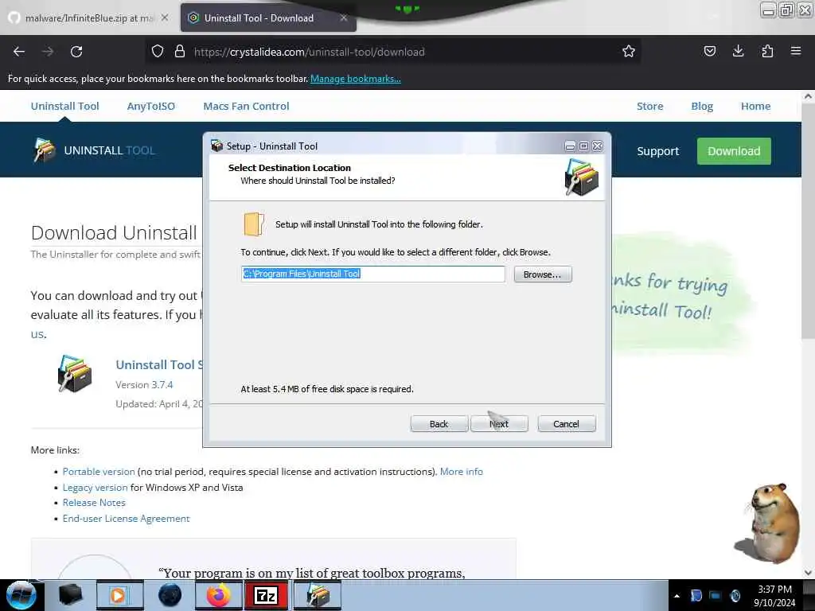Open the extensions puzzle icon
Viewport: 815px width, 611px height.
click(x=767, y=51)
